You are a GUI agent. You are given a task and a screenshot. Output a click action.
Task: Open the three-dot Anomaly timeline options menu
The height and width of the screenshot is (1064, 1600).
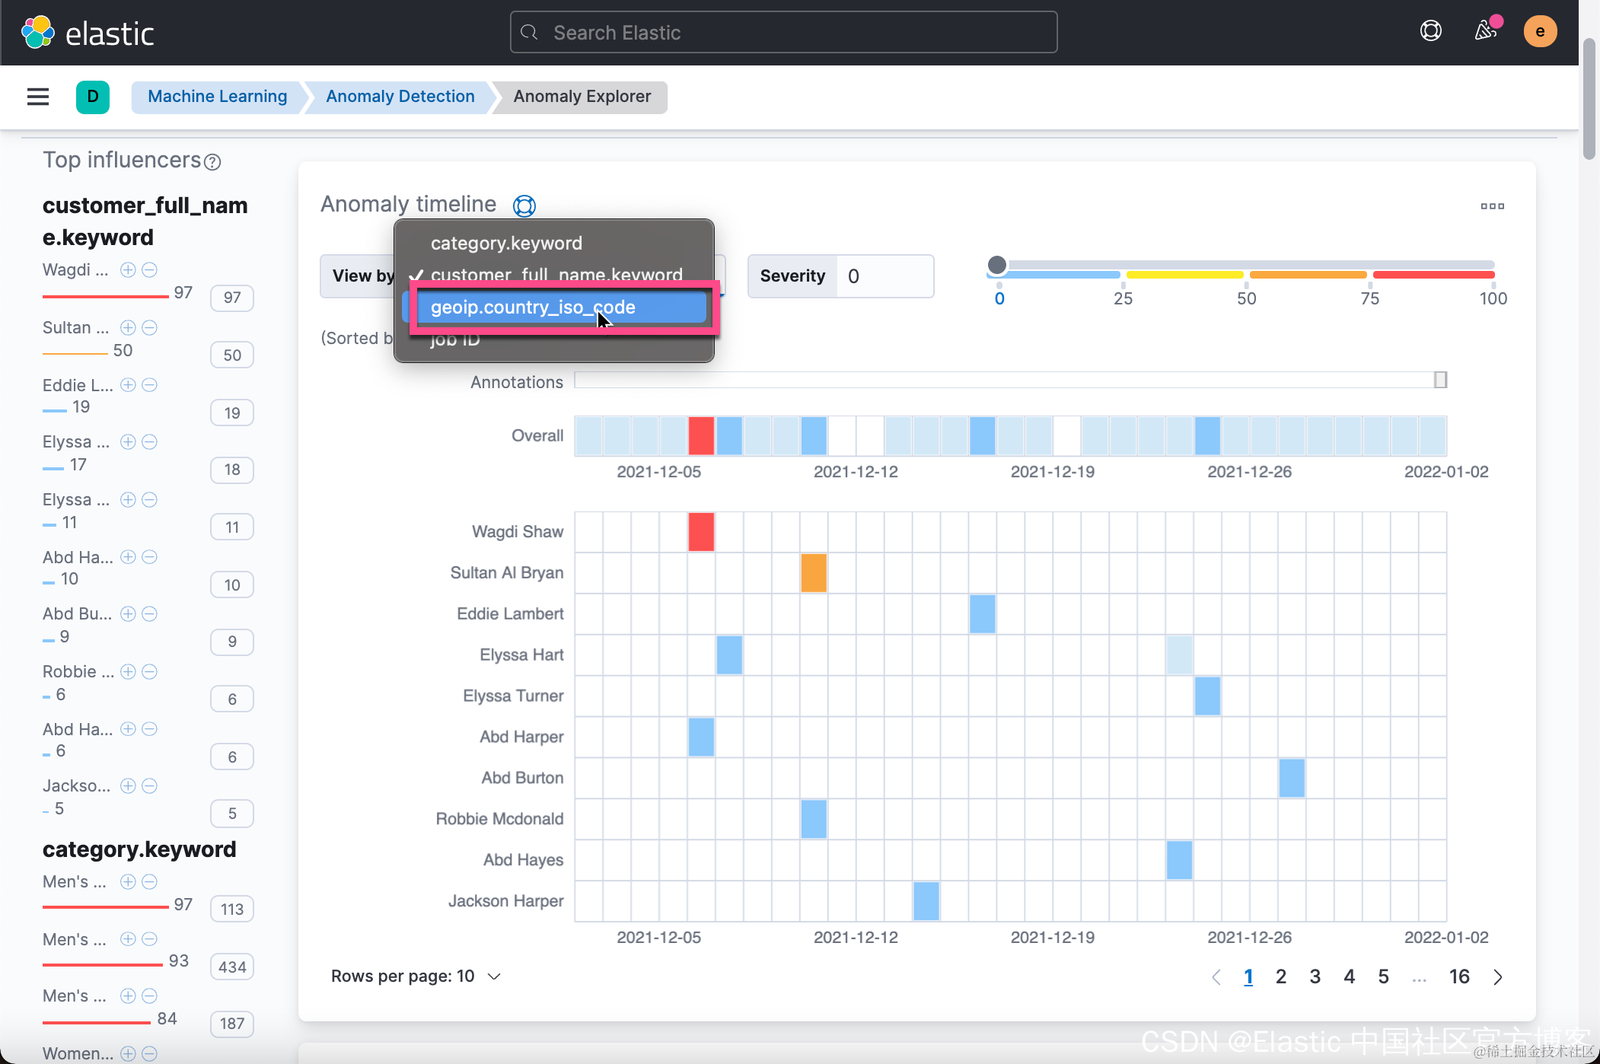click(x=1492, y=205)
